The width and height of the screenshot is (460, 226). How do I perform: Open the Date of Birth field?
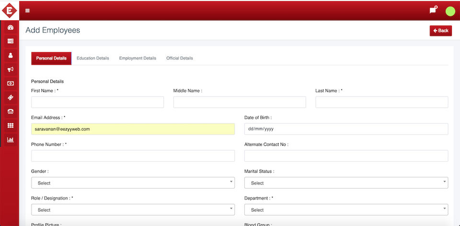(346, 129)
